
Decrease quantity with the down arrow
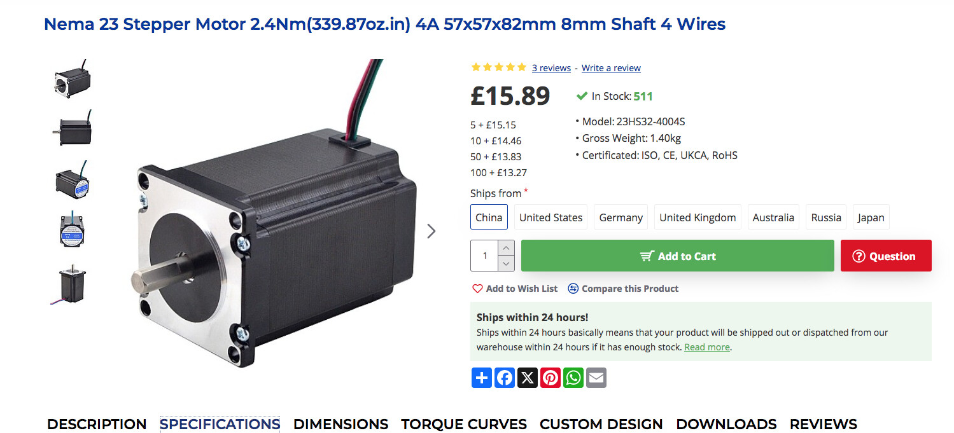point(507,263)
